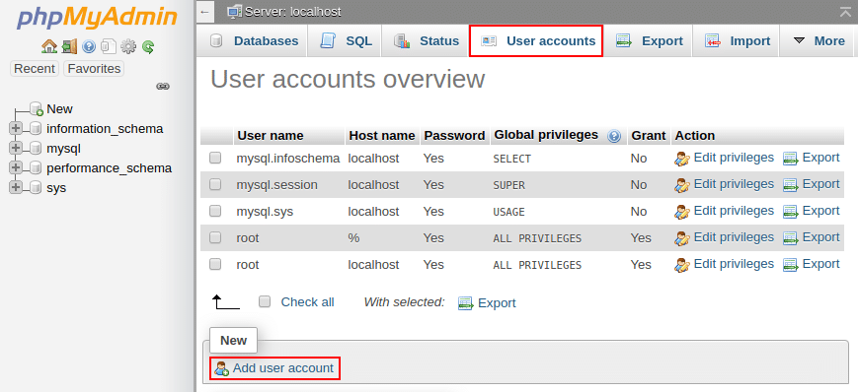Screen dimensions: 858x392
Task: Click the User name column header
Action: click(x=271, y=135)
